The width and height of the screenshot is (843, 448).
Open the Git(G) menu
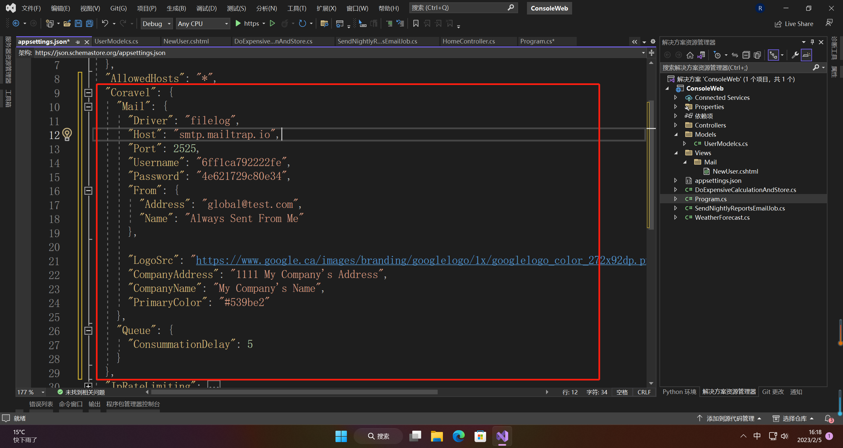118,8
